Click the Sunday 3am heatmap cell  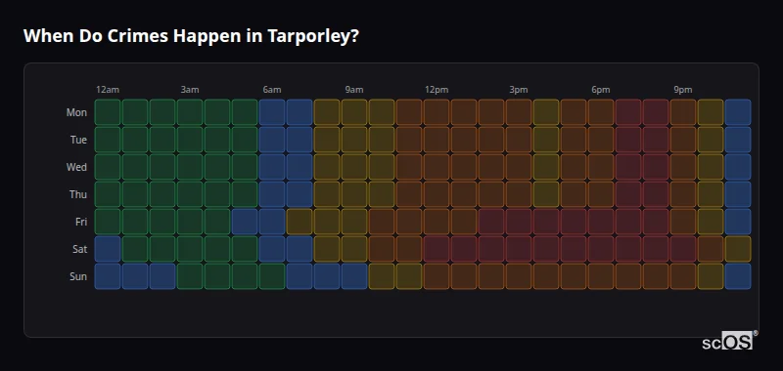pos(190,276)
